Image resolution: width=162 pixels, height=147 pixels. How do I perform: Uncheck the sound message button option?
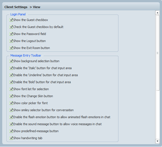pyautogui.click(x=11, y=124)
